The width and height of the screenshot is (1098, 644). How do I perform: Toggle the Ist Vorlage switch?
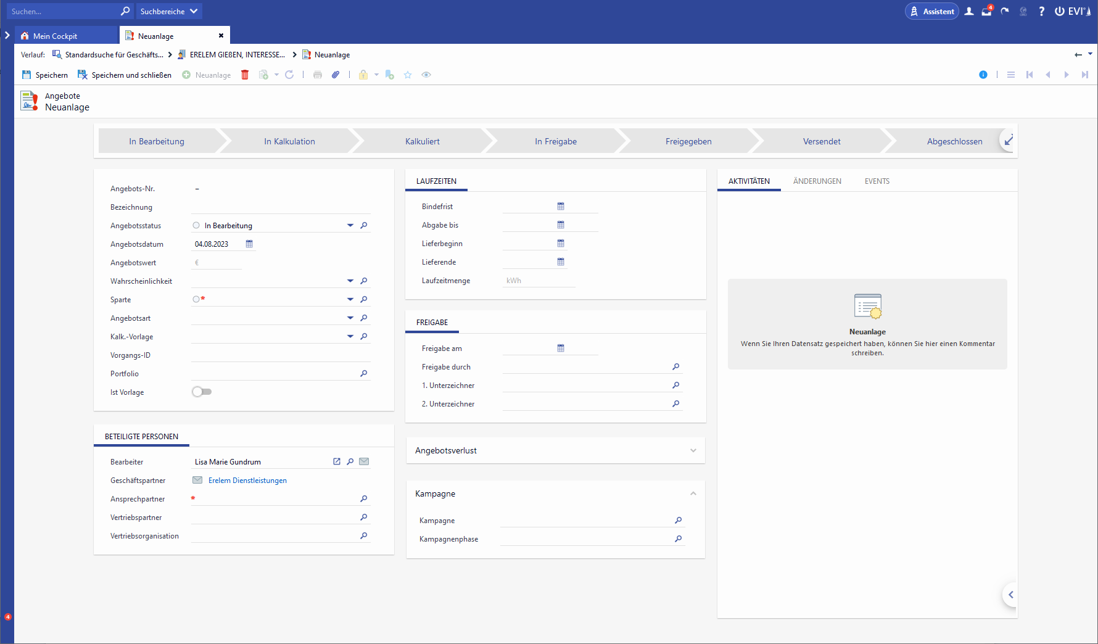202,392
